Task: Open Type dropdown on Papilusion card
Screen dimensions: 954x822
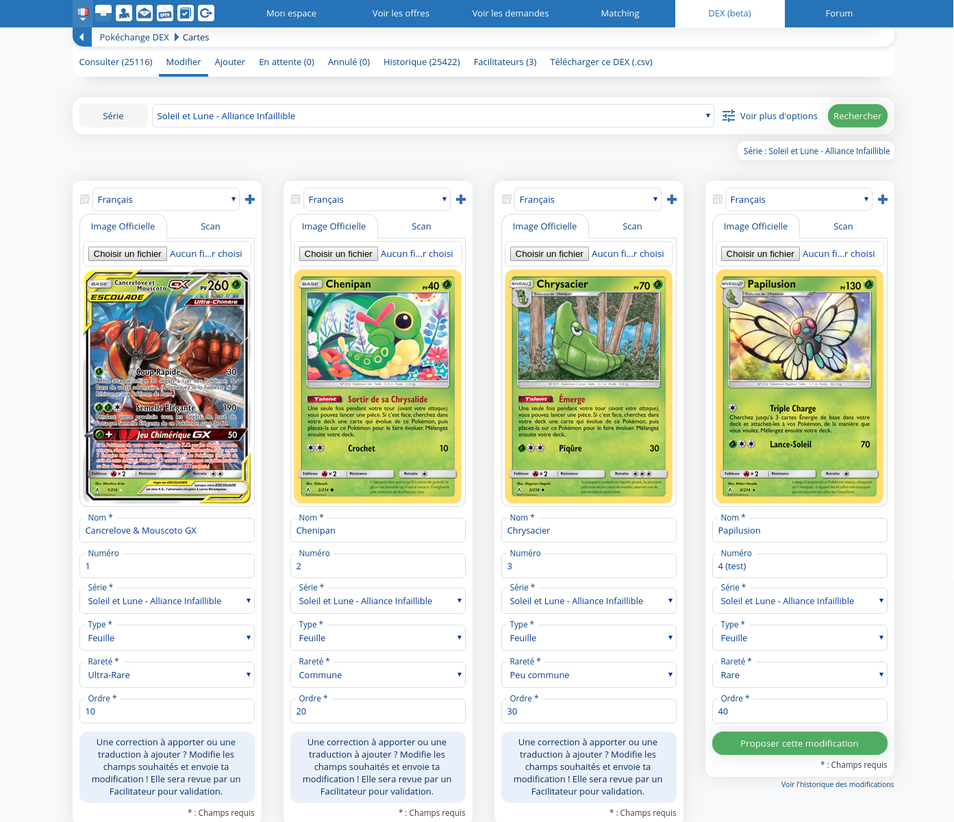Action: tap(800, 638)
